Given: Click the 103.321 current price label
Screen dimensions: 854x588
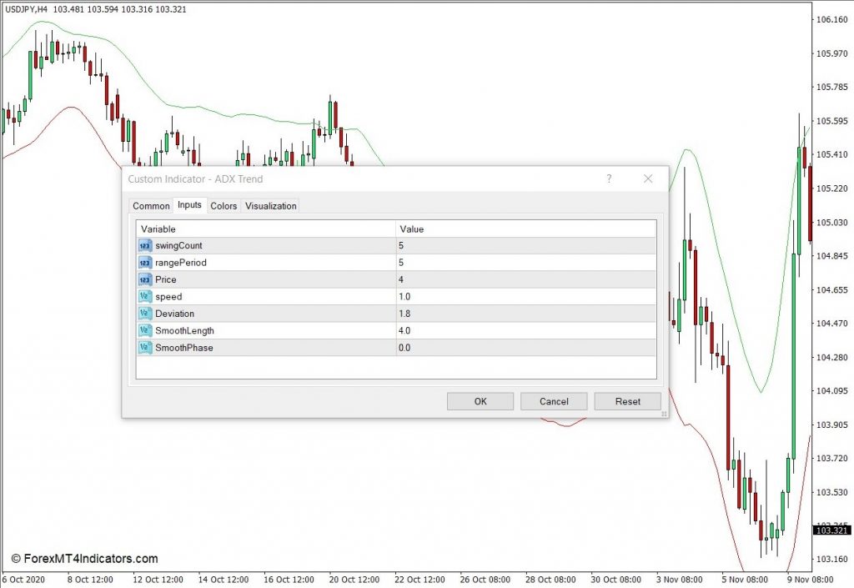Looking at the screenshot, I should coord(831,530).
